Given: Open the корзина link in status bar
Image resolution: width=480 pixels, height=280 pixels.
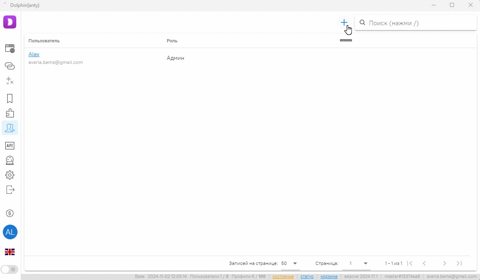Looking at the screenshot, I should (x=329, y=277).
